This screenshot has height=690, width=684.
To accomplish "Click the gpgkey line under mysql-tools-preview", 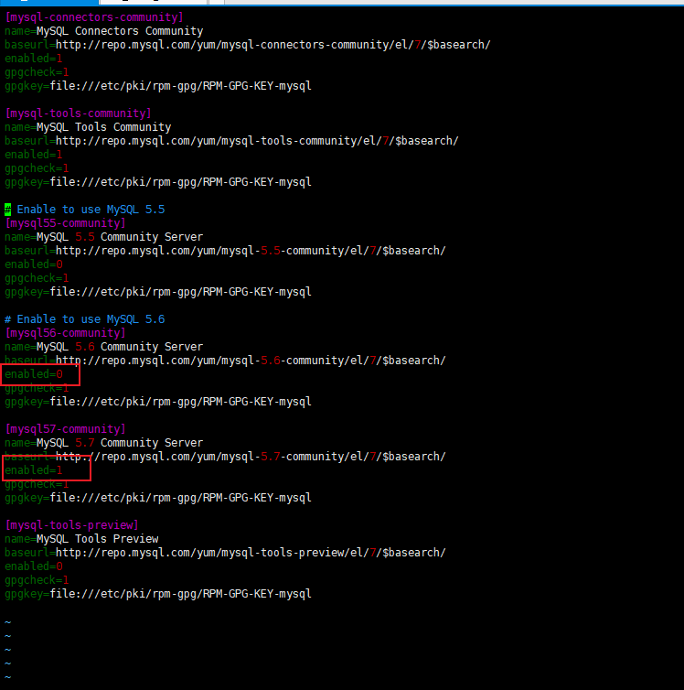I will (x=158, y=594).
